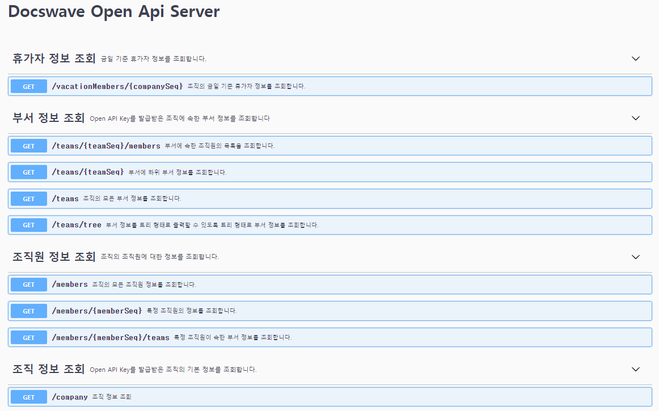Open the /members endpoint path
Viewport: 659px width, 411px height.
(70, 285)
